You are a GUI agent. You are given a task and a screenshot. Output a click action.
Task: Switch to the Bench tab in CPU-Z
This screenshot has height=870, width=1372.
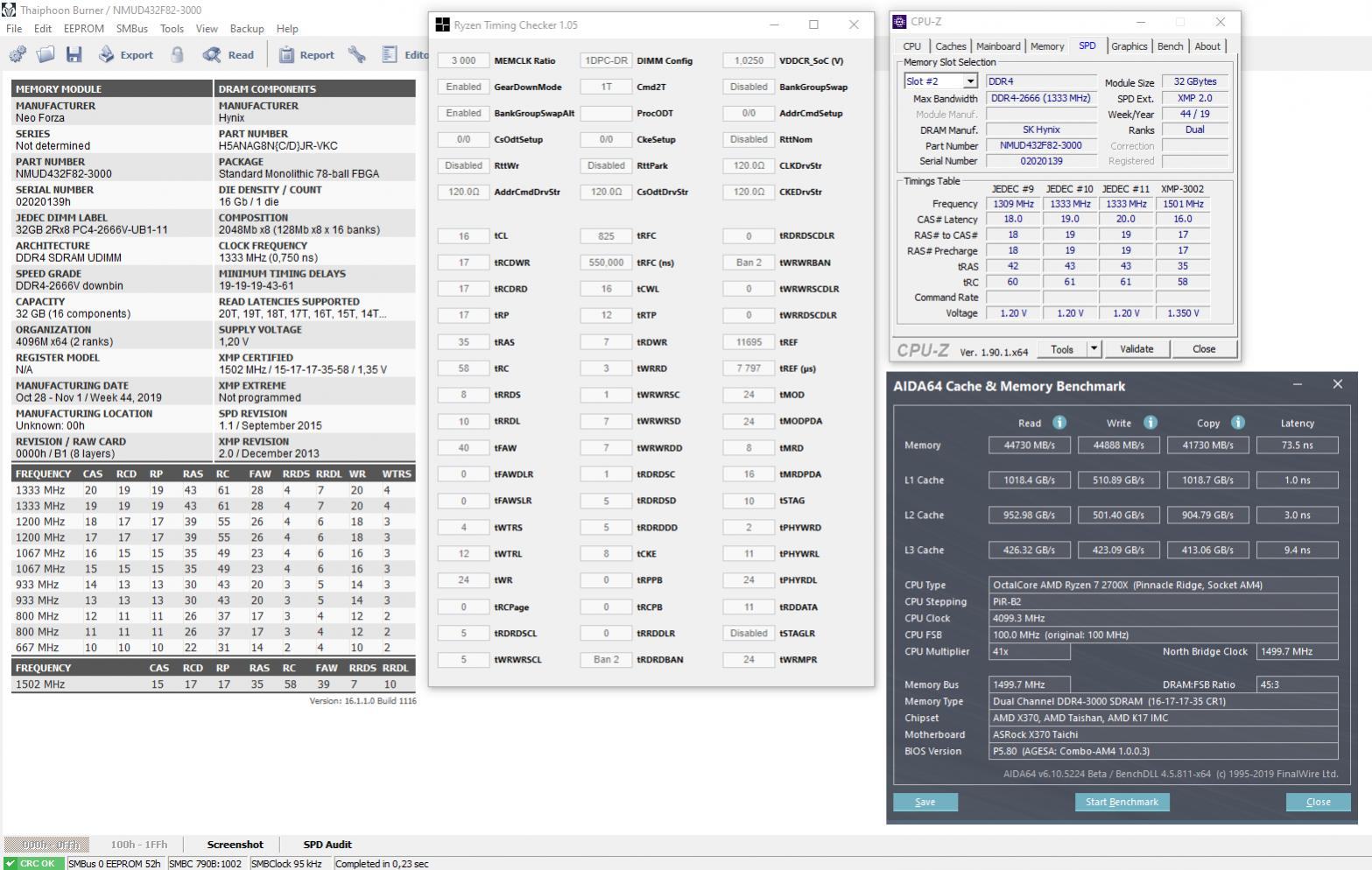[1170, 46]
